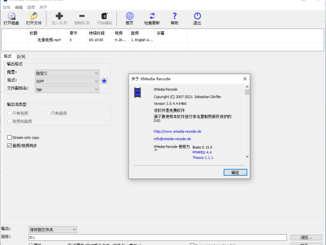Click the Open Disc (打开磁盘) toolbar icon
326x245 pixels.
click(11, 16)
